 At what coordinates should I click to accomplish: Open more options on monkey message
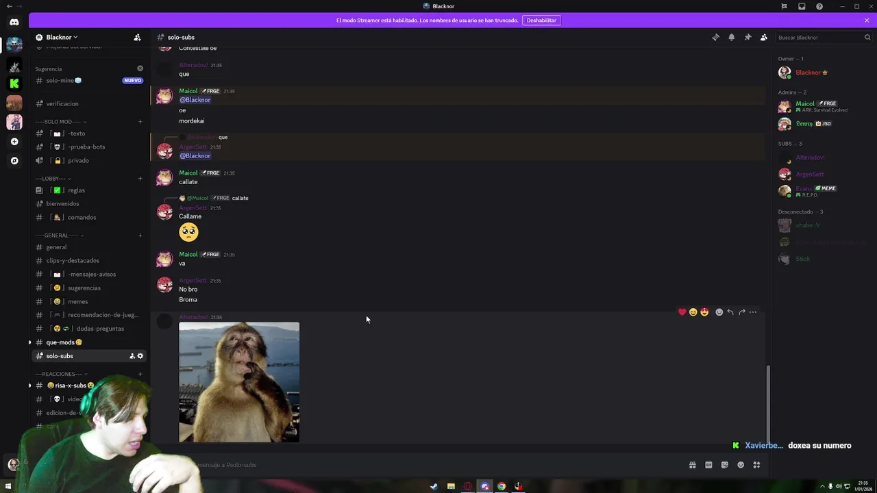[753, 312]
